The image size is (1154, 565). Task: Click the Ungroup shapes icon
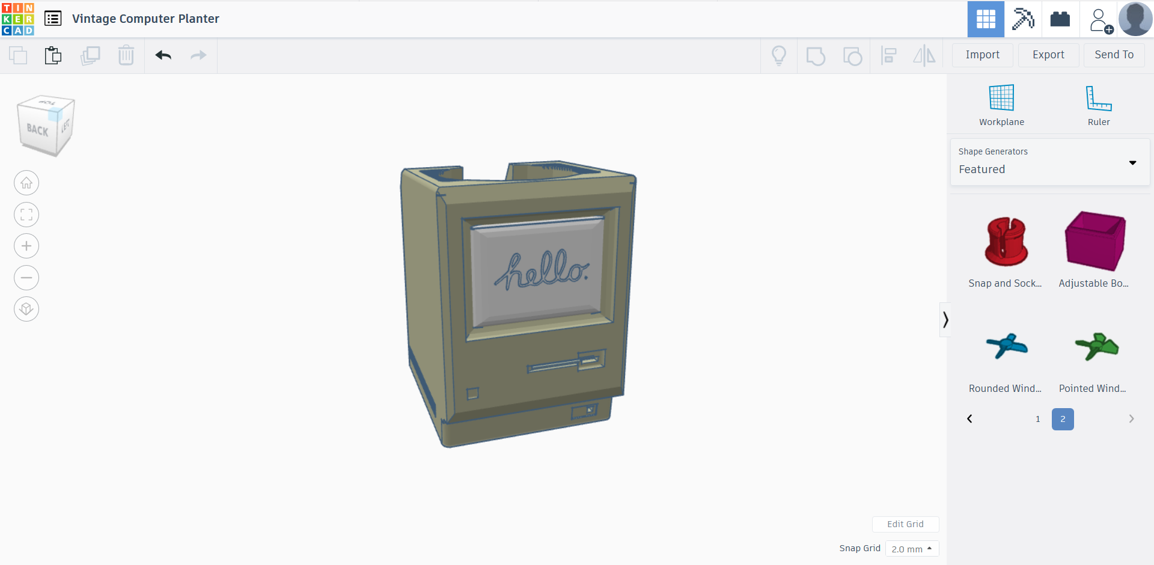852,56
